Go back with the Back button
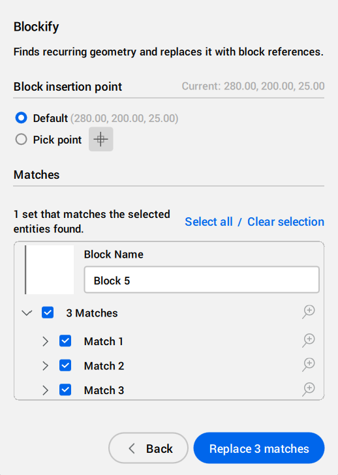Image resolution: width=338 pixels, height=475 pixels. point(148,448)
